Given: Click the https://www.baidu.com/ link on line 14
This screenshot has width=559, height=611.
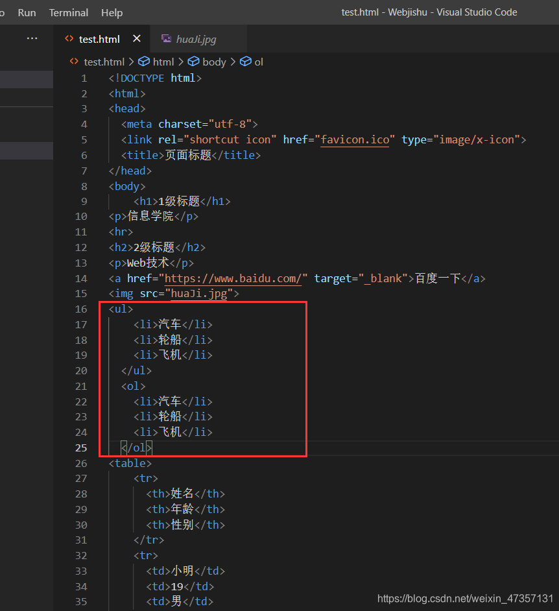Looking at the screenshot, I should [233, 278].
